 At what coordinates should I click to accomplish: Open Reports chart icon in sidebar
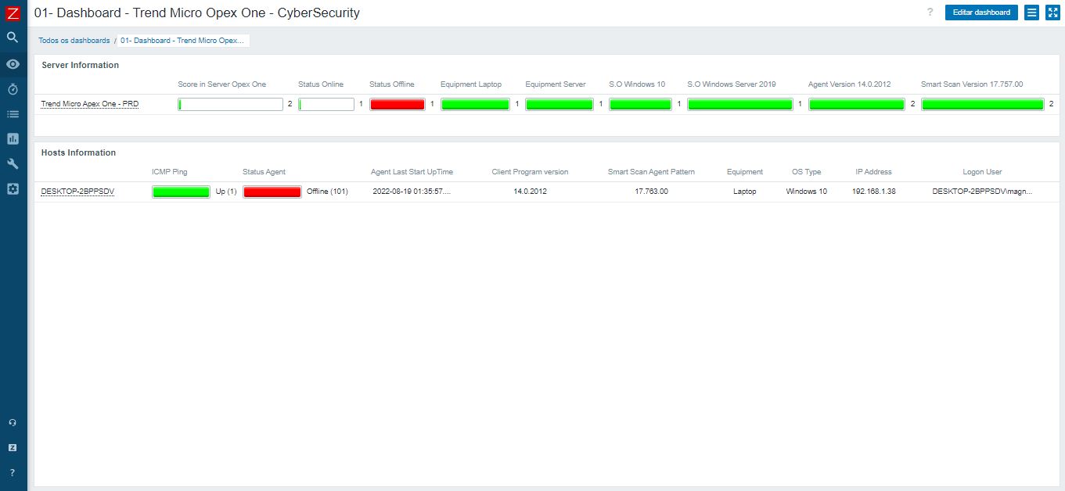point(13,139)
